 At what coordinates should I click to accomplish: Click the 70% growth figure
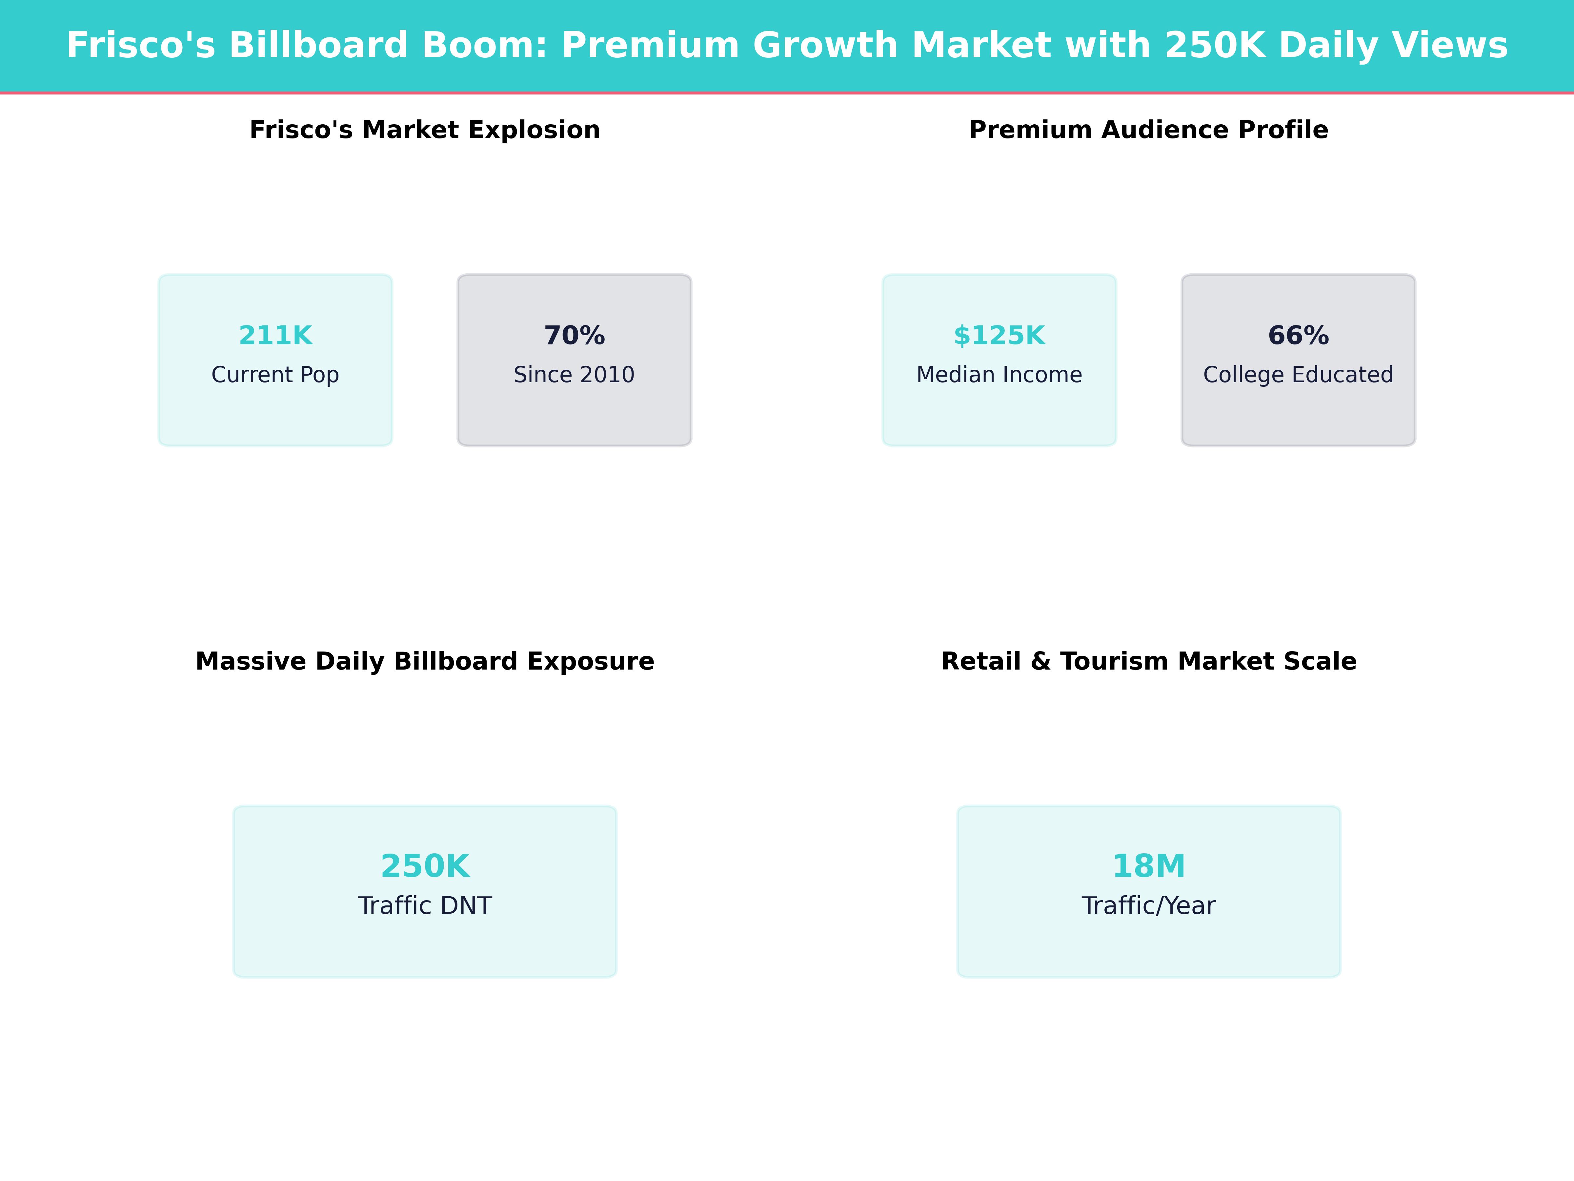pyautogui.click(x=574, y=335)
